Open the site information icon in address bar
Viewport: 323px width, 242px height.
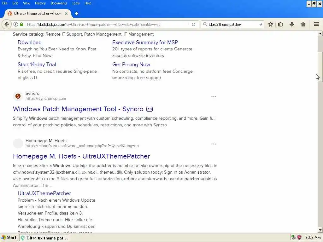[16, 24]
